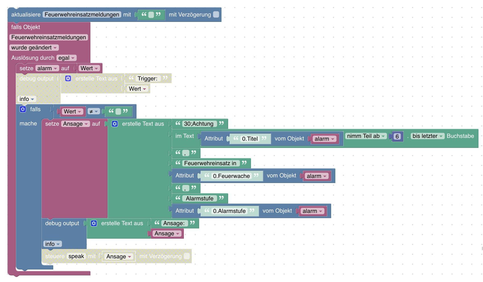
Task: Open Wert dropdown in falls condition
Action: (73, 111)
